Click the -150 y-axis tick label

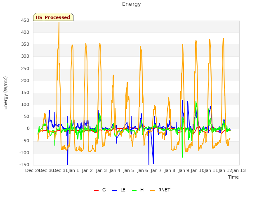24,165
